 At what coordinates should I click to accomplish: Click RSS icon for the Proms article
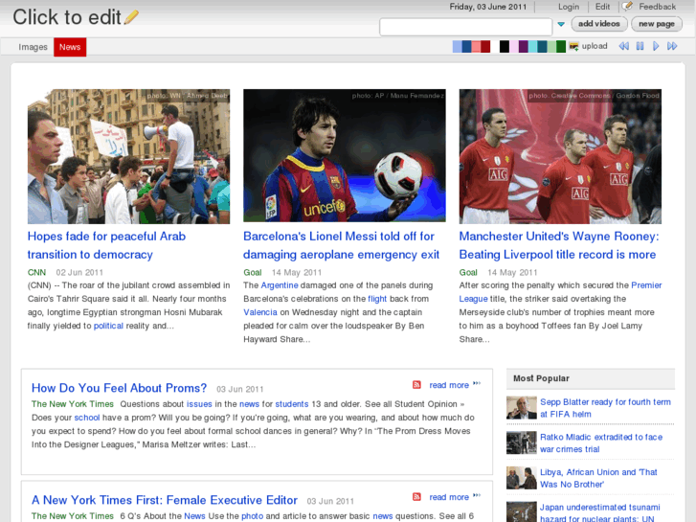coord(416,385)
